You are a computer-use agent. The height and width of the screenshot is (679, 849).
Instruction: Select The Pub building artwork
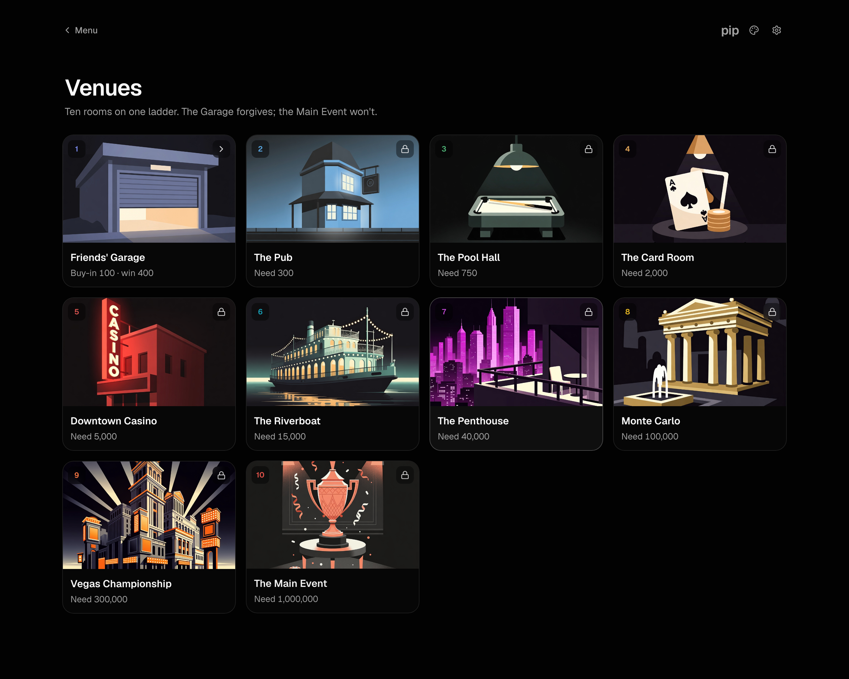[x=332, y=189]
